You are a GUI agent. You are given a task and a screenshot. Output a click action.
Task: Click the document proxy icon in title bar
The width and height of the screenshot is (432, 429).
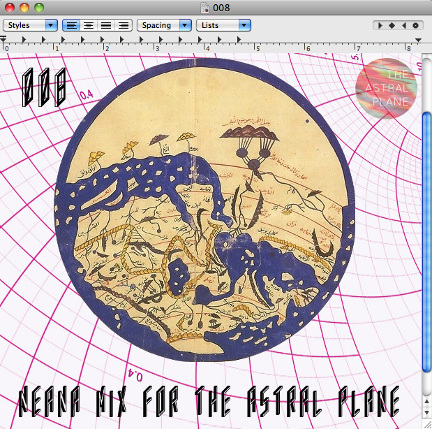pos(205,8)
